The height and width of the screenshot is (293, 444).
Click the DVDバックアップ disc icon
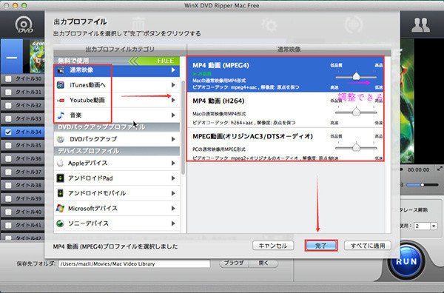point(61,139)
